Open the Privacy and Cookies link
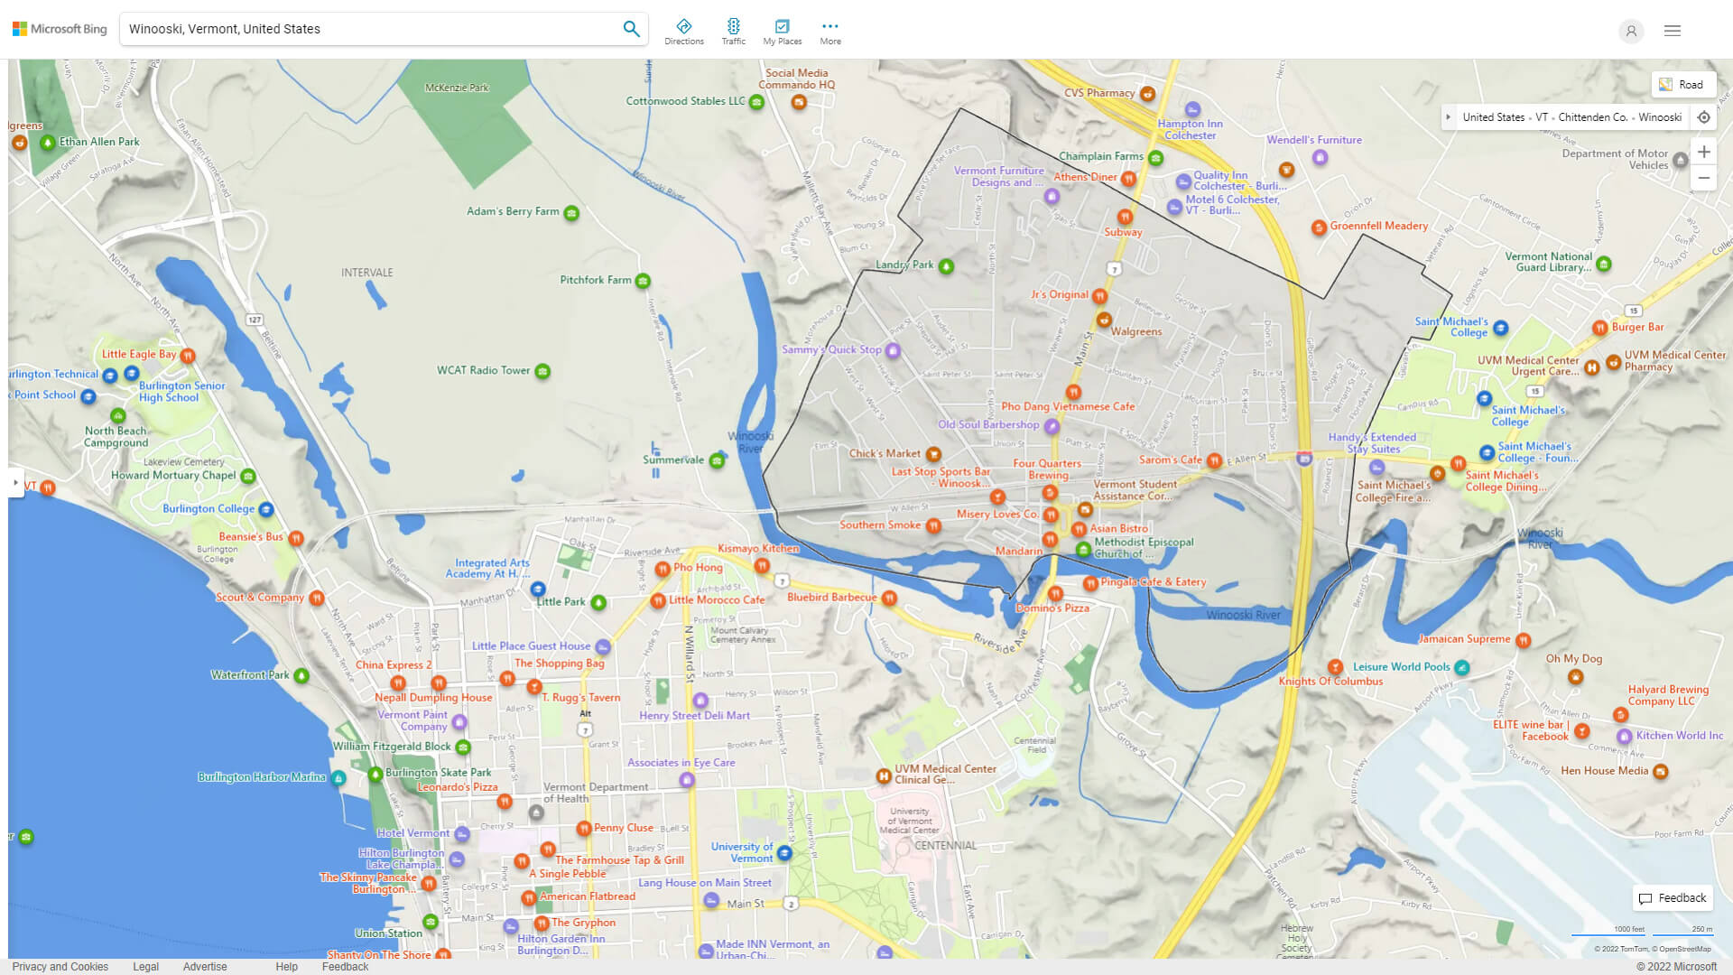Screen dimensions: 1733x975 coord(60,966)
